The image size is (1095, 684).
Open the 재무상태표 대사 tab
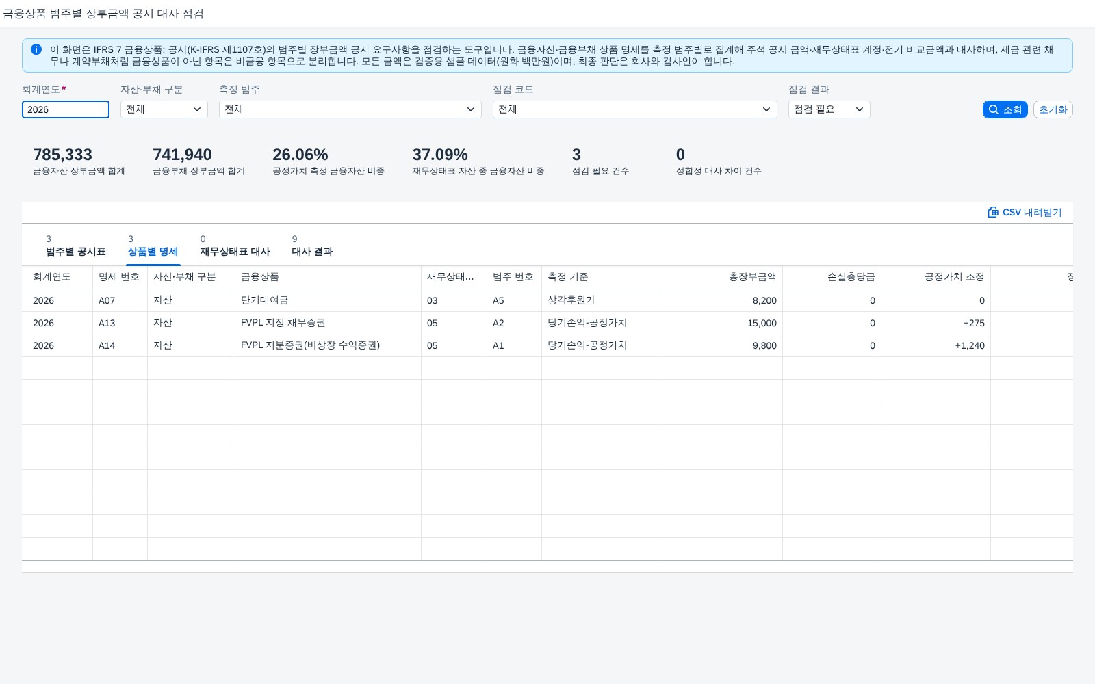(235, 246)
